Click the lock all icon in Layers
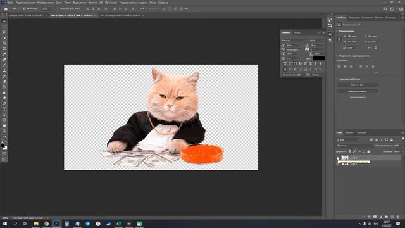The image size is (405, 228). [368, 151]
